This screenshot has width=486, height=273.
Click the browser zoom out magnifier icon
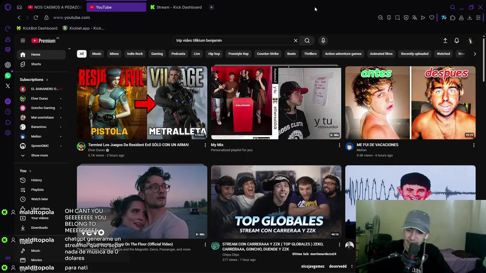click(x=380, y=17)
